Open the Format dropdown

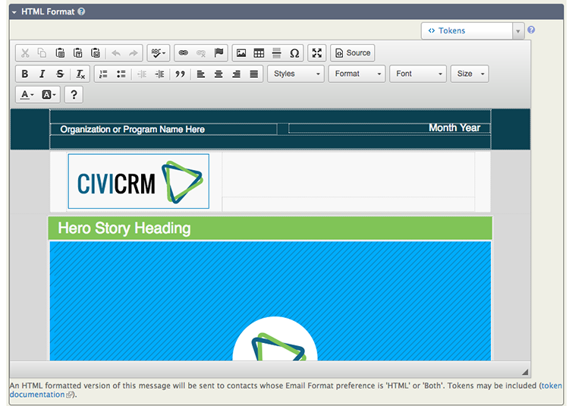(357, 74)
